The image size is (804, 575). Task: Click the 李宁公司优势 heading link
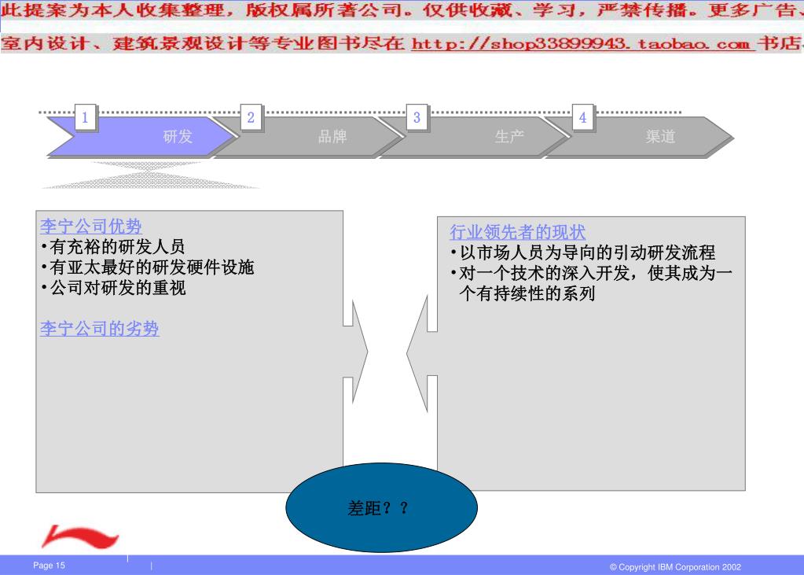(x=90, y=227)
